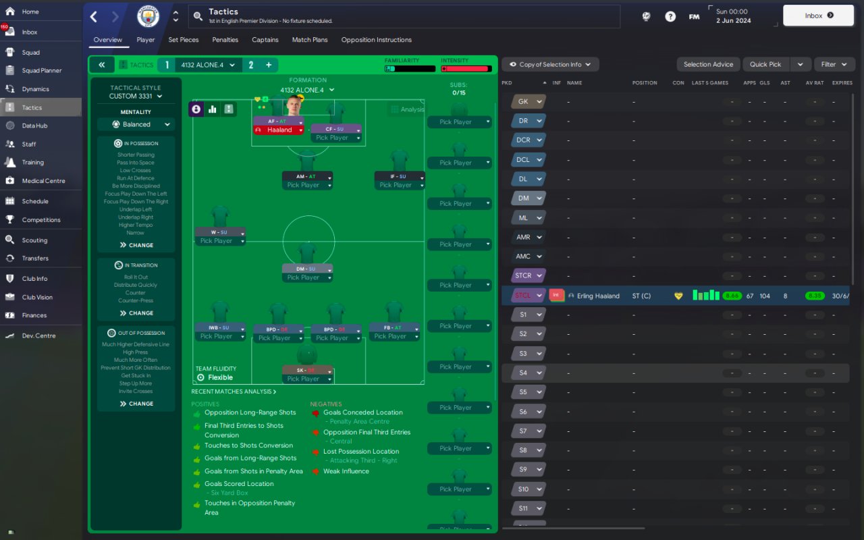Screen dimensions: 864x540
Task: Toggle the Analysis overlay on pitch
Action: click(x=407, y=109)
